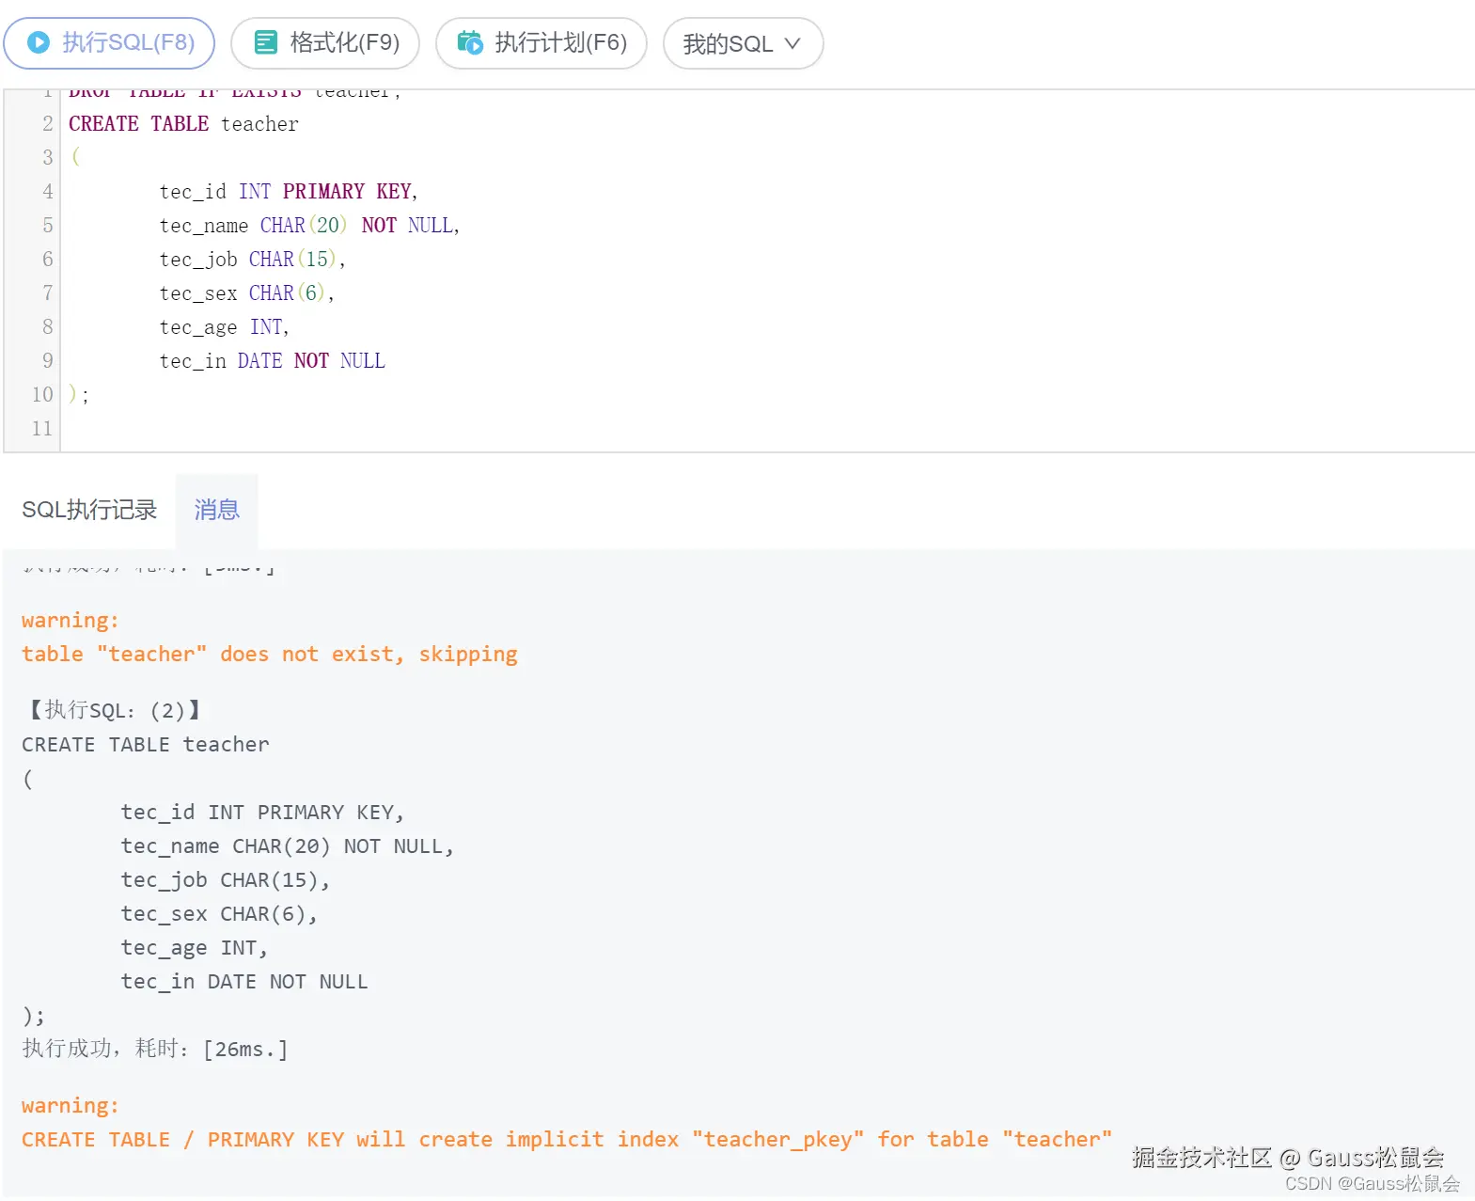The width and height of the screenshot is (1475, 1201).
Task: Select the 消息 tab
Action: (x=217, y=510)
